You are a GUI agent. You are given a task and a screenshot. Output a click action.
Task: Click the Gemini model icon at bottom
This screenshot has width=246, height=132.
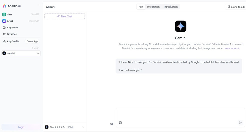click(x=47, y=127)
